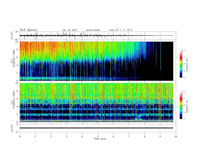Click the 'start UT = 5:30:0' text
Image resolution: width=198 pixels, height=153 pixels.
coord(121,30)
